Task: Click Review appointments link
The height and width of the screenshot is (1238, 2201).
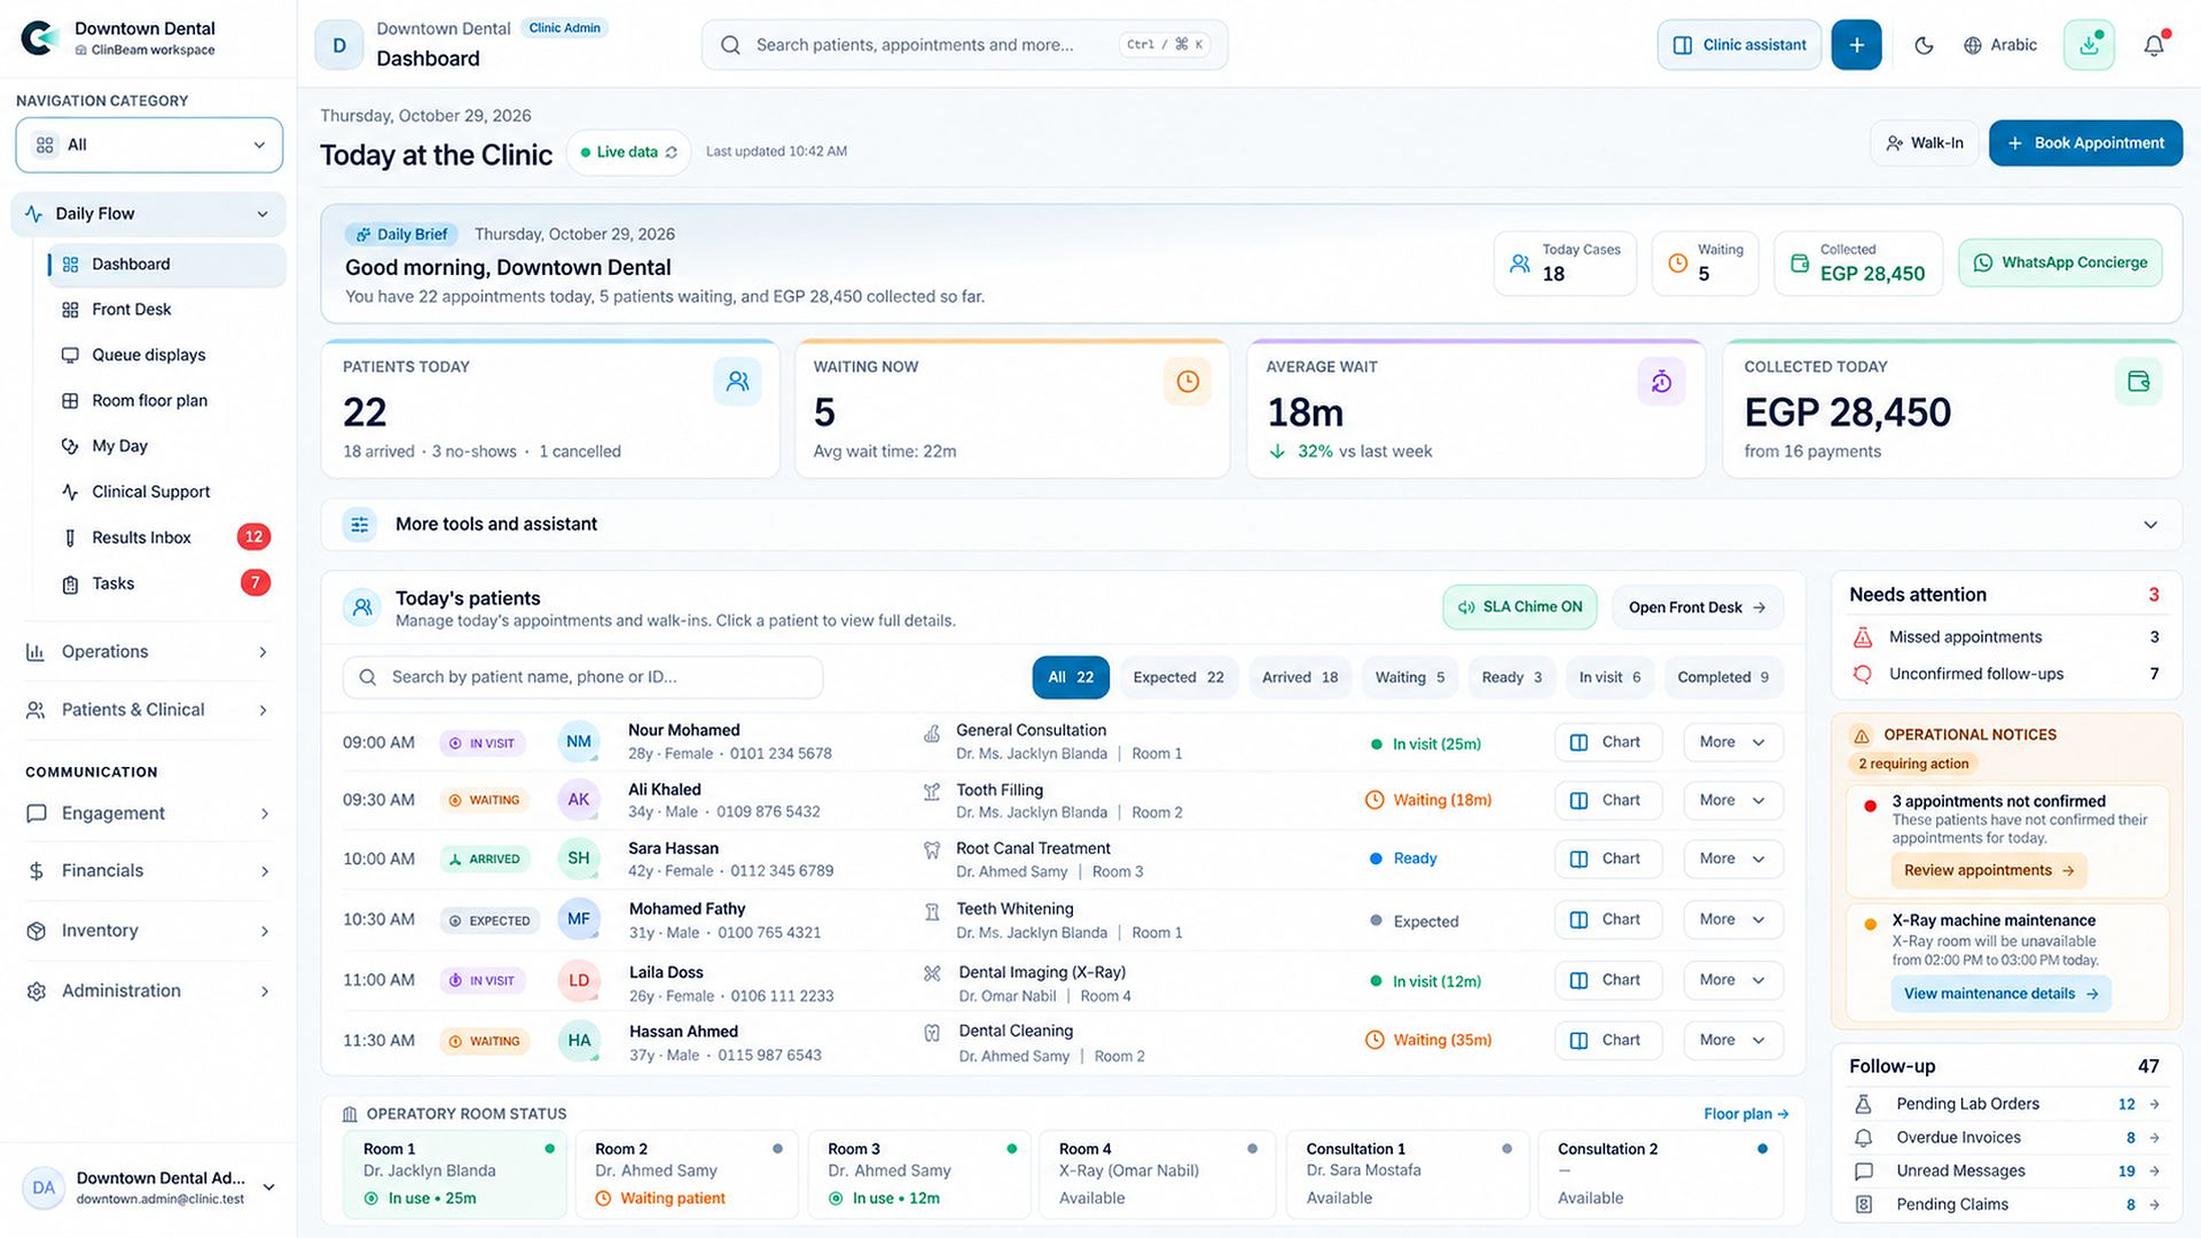Action: (x=1989, y=871)
